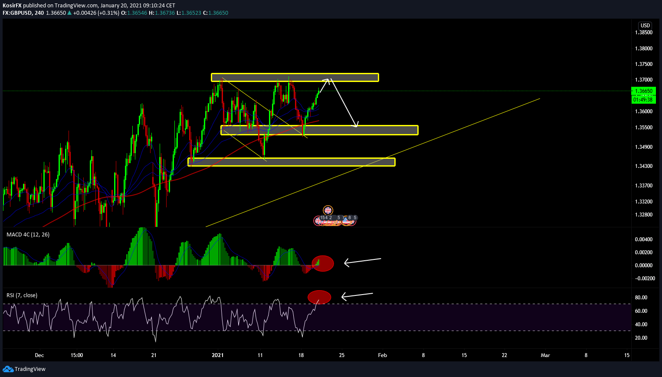Click the 1.36000 price axis label
This screenshot has height=377, width=662.
(x=644, y=111)
